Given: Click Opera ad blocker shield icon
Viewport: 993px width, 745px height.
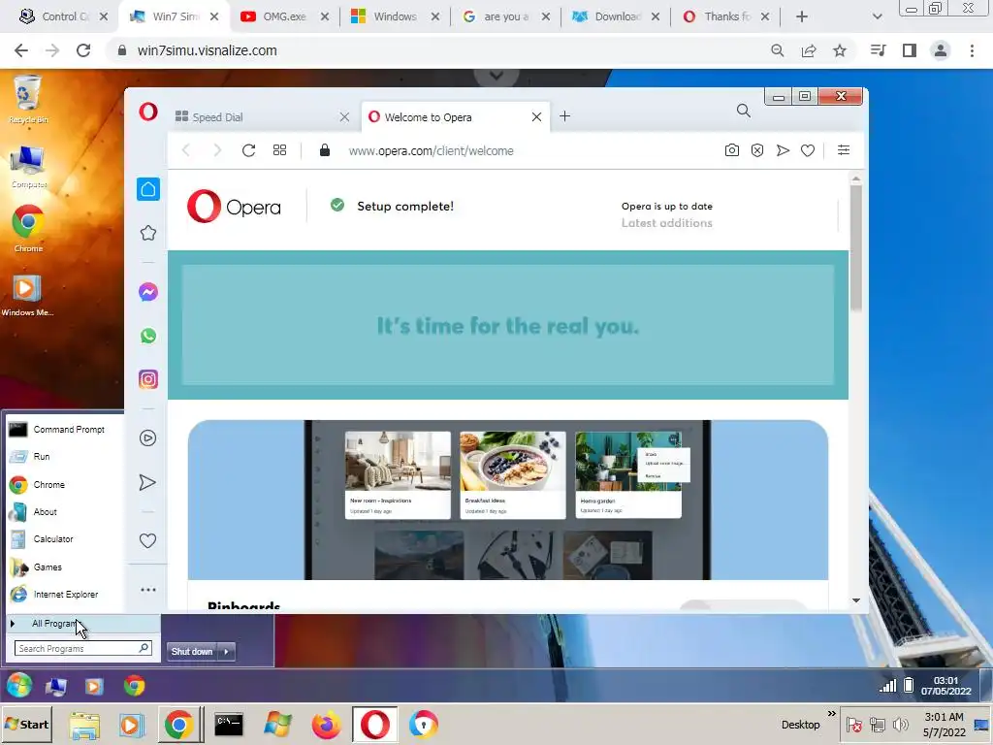Looking at the screenshot, I should point(757,150).
